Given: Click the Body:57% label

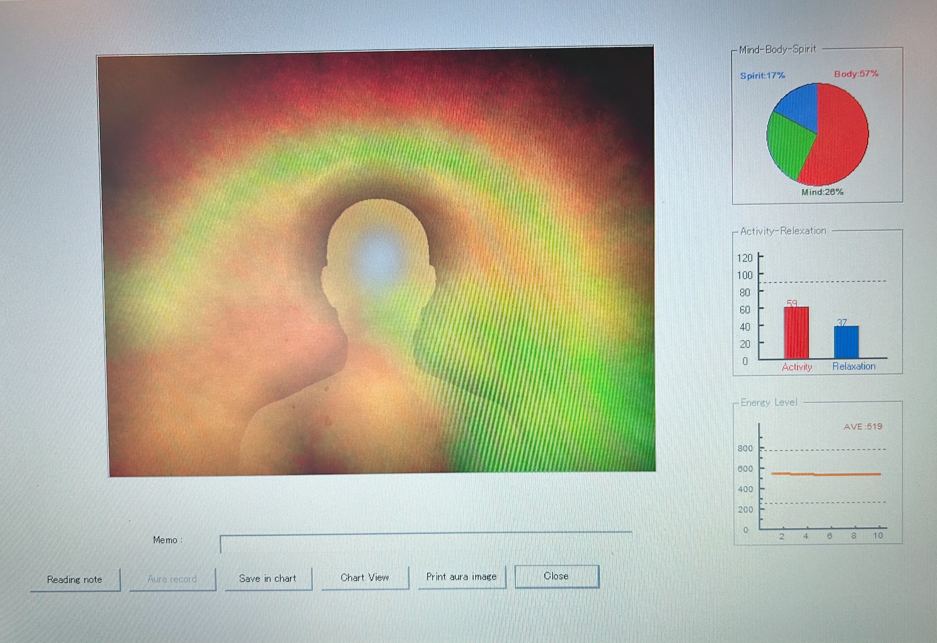Looking at the screenshot, I should [x=856, y=74].
